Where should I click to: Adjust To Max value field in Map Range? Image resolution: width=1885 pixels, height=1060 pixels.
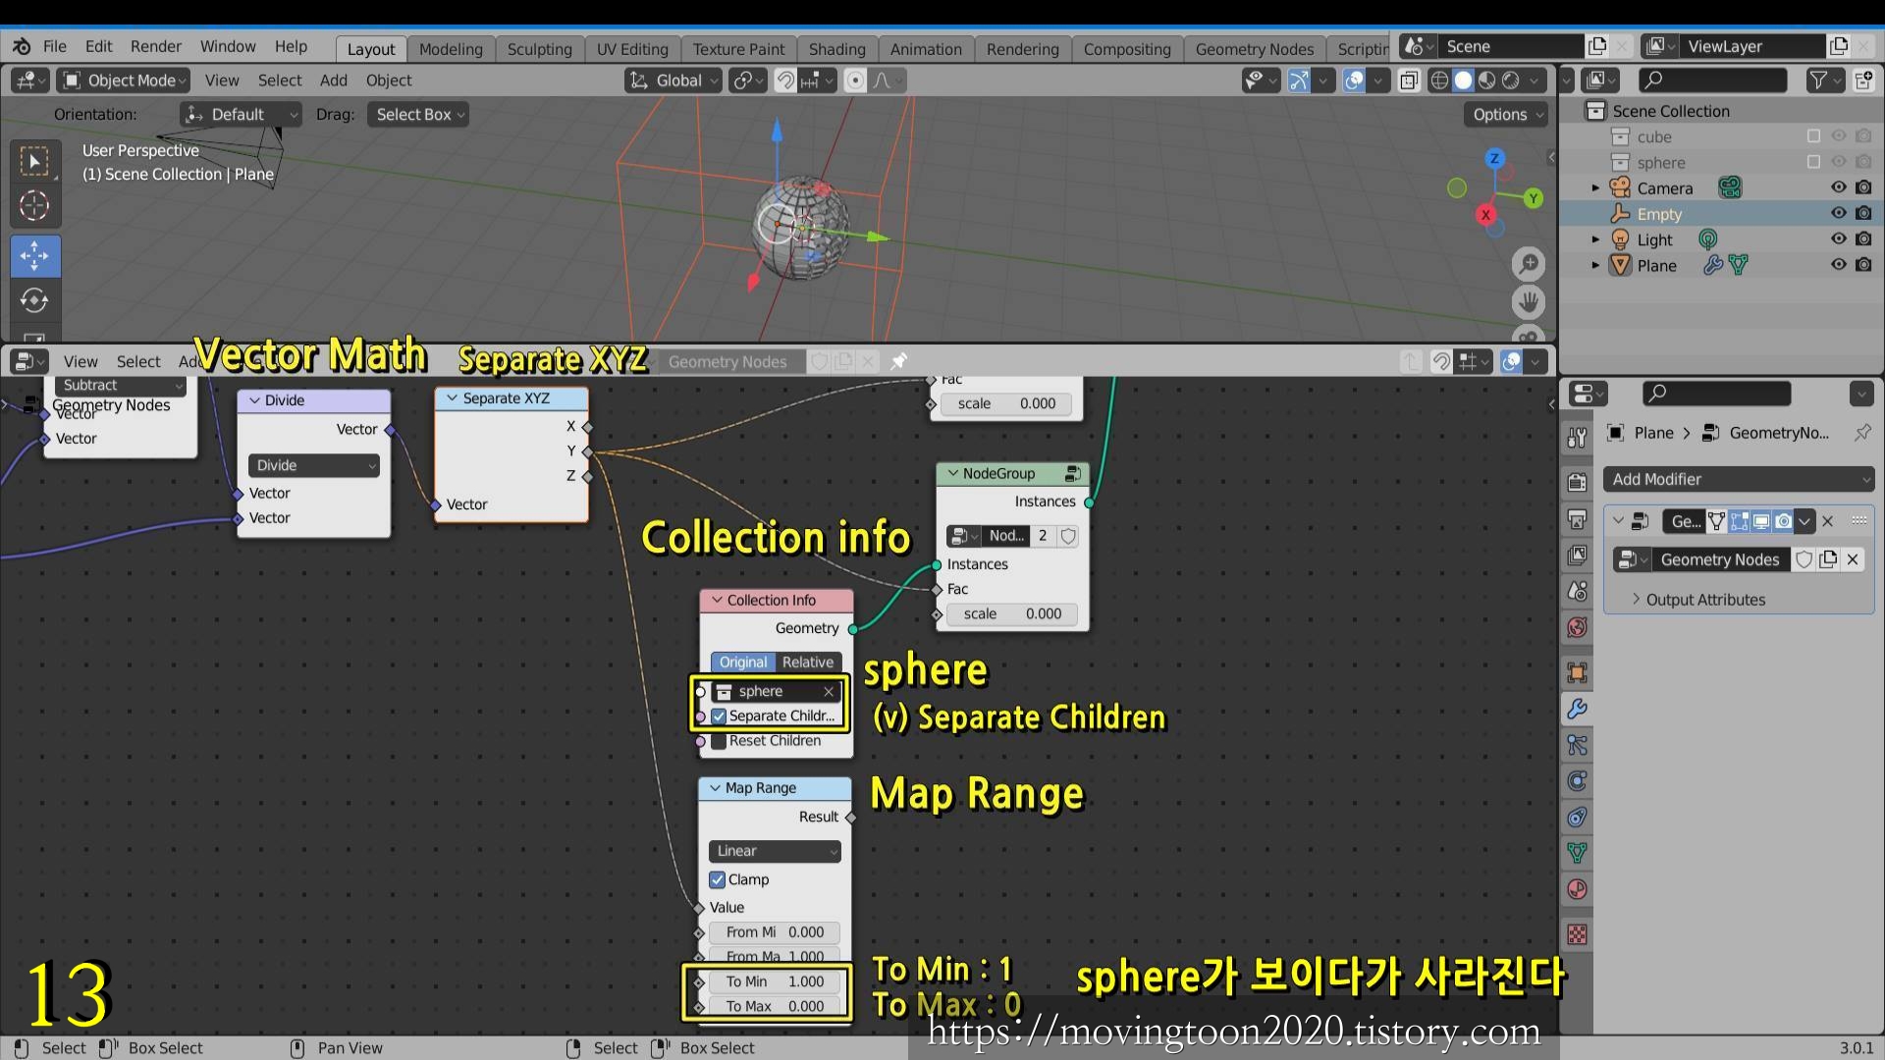pyautogui.click(x=775, y=1006)
